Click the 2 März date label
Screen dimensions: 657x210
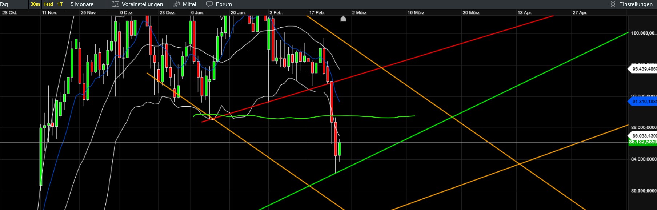[x=359, y=13]
